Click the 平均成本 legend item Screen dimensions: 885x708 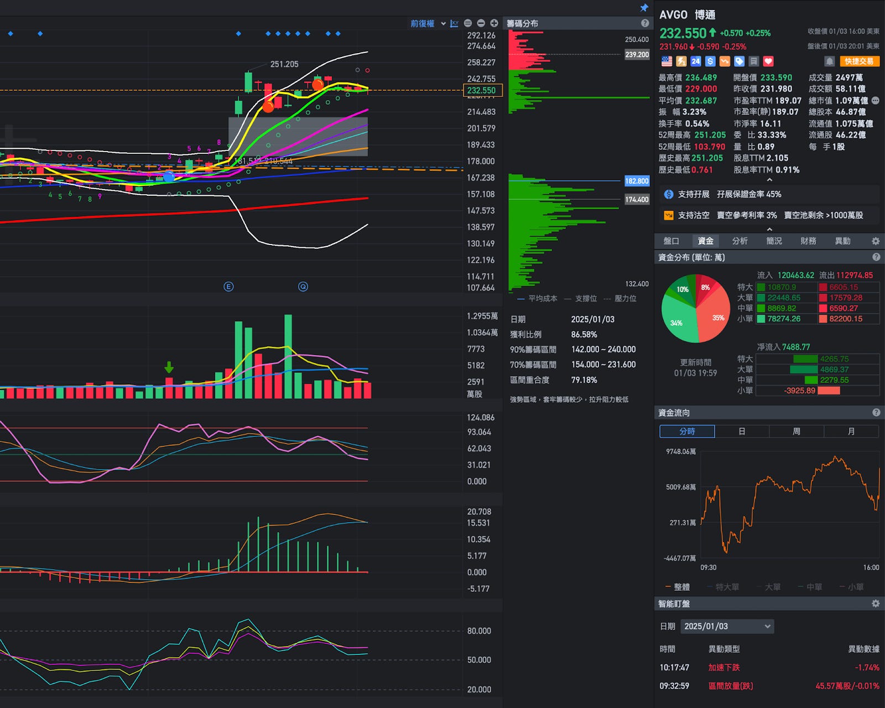coord(537,299)
